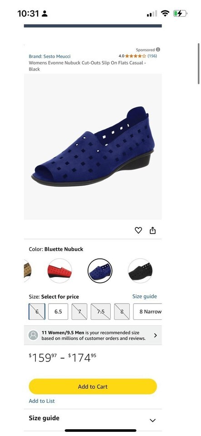Tap the battery charging icon in status bar

click(180, 13)
